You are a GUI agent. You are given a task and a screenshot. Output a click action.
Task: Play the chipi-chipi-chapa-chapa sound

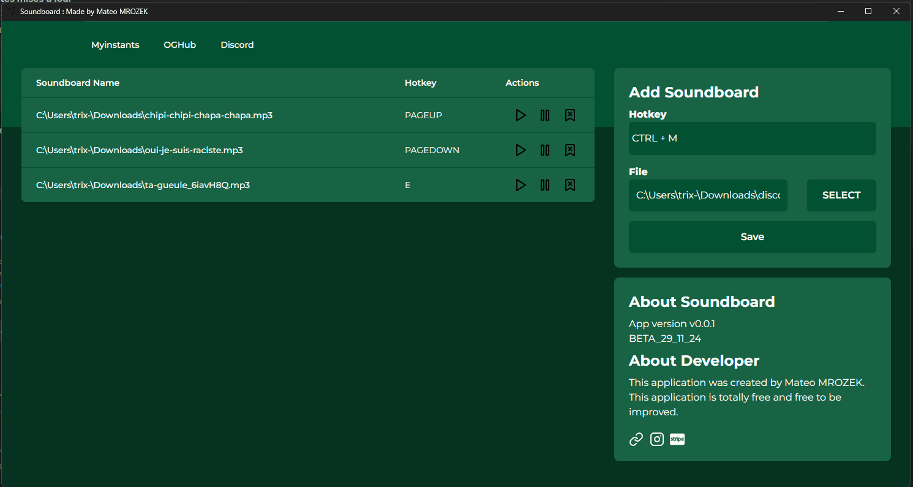[520, 115]
